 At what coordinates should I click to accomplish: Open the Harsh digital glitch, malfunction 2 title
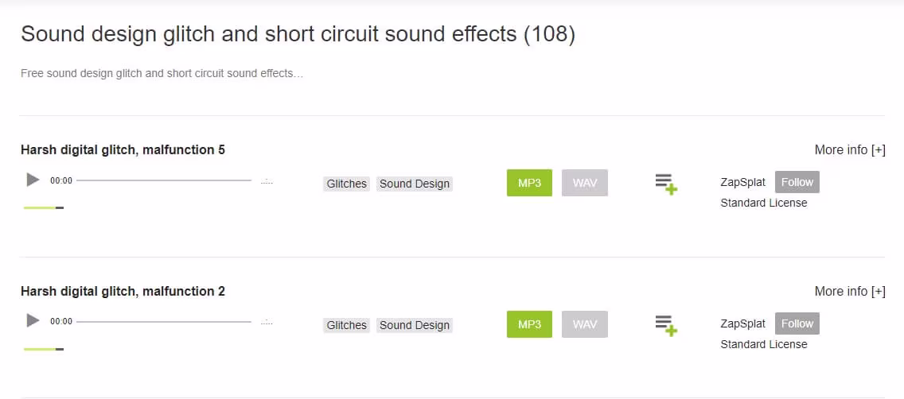pos(123,291)
